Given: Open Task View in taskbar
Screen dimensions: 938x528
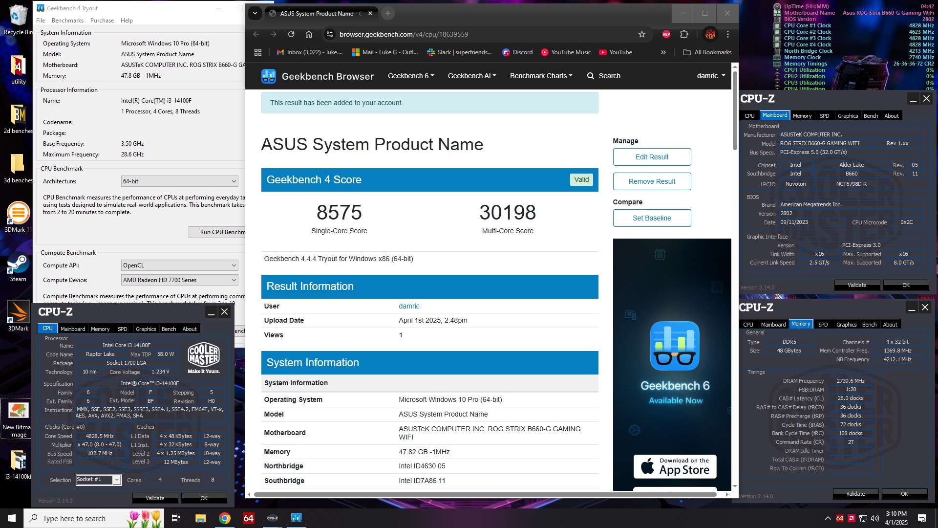Looking at the screenshot, I should (x=176, y=518).
